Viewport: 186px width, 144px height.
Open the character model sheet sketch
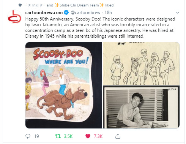(x=141, y=63)
